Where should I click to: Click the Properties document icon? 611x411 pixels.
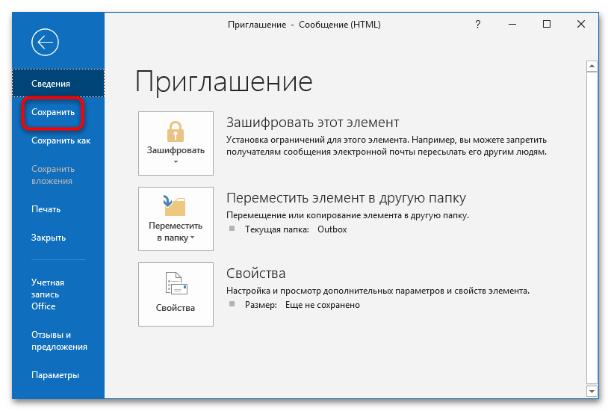pos(176,284)
